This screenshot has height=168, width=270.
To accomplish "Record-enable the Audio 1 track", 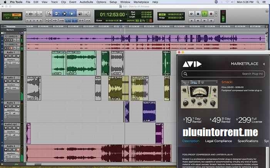I will point(6,56).
